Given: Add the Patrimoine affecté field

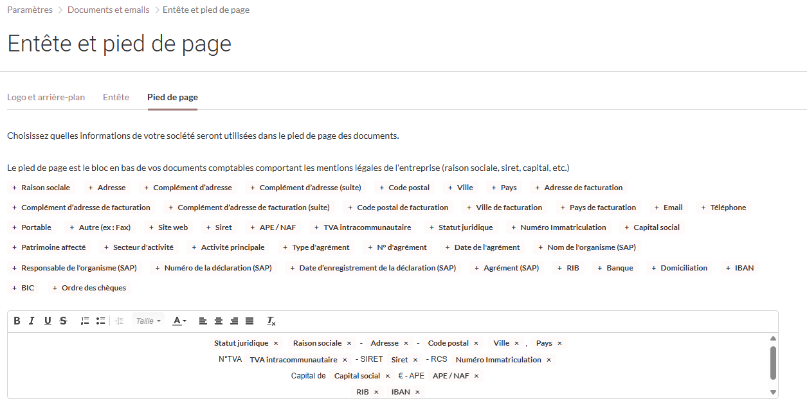Looking at the screenshot, I should pos(49,247).
